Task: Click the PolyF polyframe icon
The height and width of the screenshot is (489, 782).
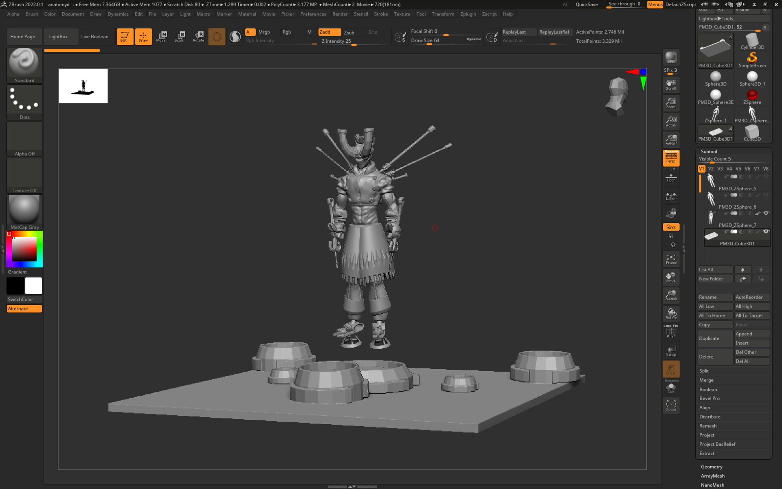Action: [671, 331]
